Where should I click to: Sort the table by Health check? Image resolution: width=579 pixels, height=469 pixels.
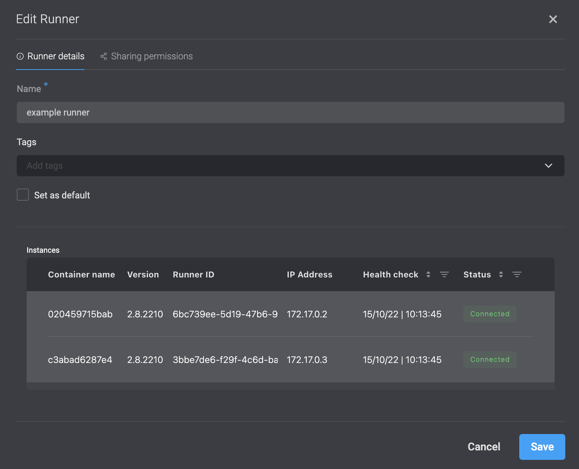pyautogui.click(x=428, y=274)
